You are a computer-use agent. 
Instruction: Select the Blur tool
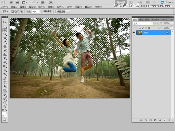[5, 70]
